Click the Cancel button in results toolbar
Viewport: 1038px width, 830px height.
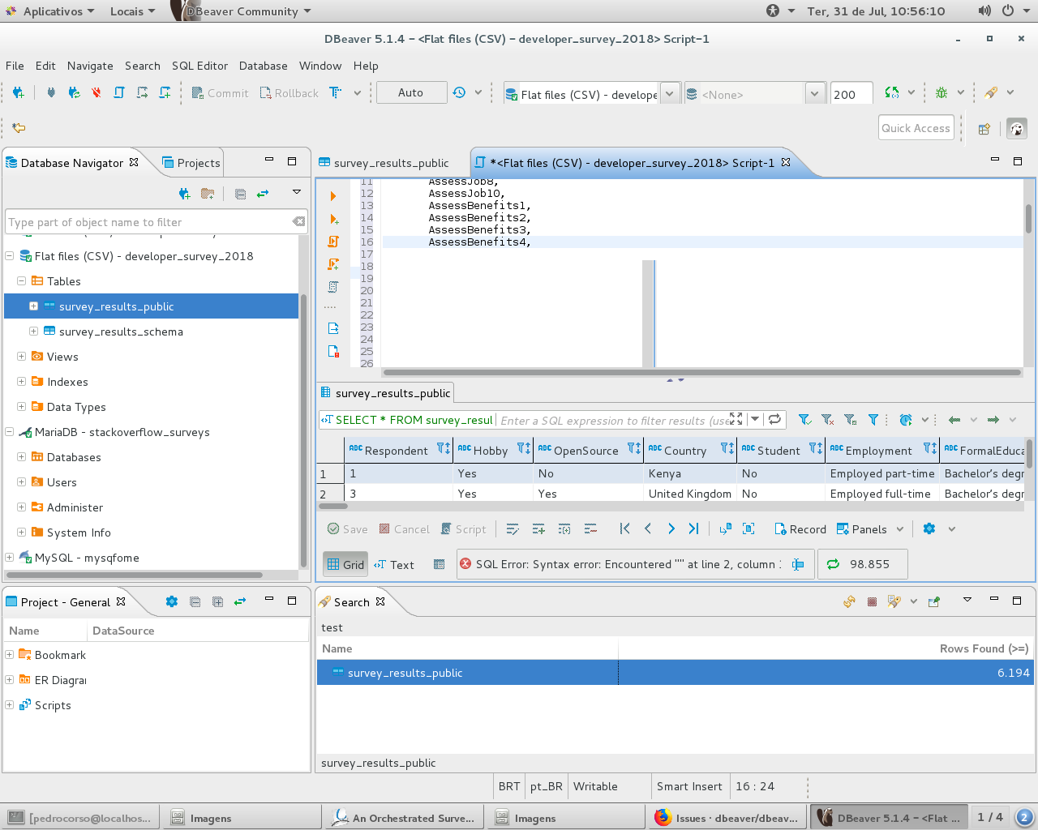(404, 529)
